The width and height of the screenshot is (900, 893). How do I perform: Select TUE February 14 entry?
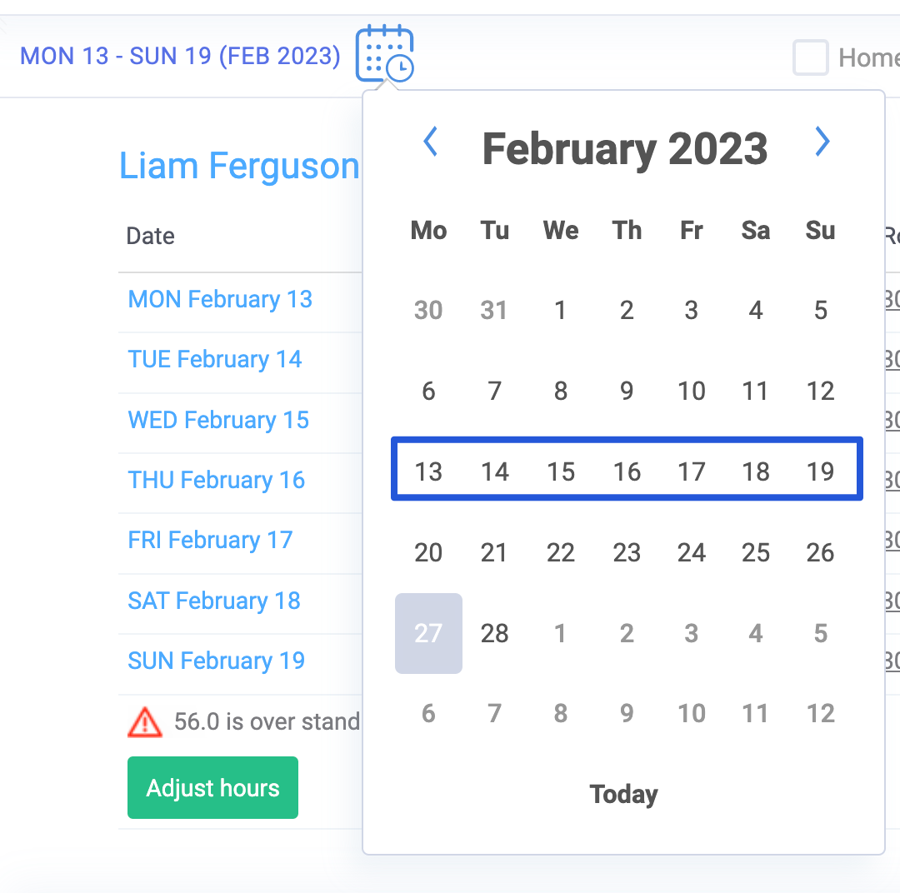pos(214,359)
